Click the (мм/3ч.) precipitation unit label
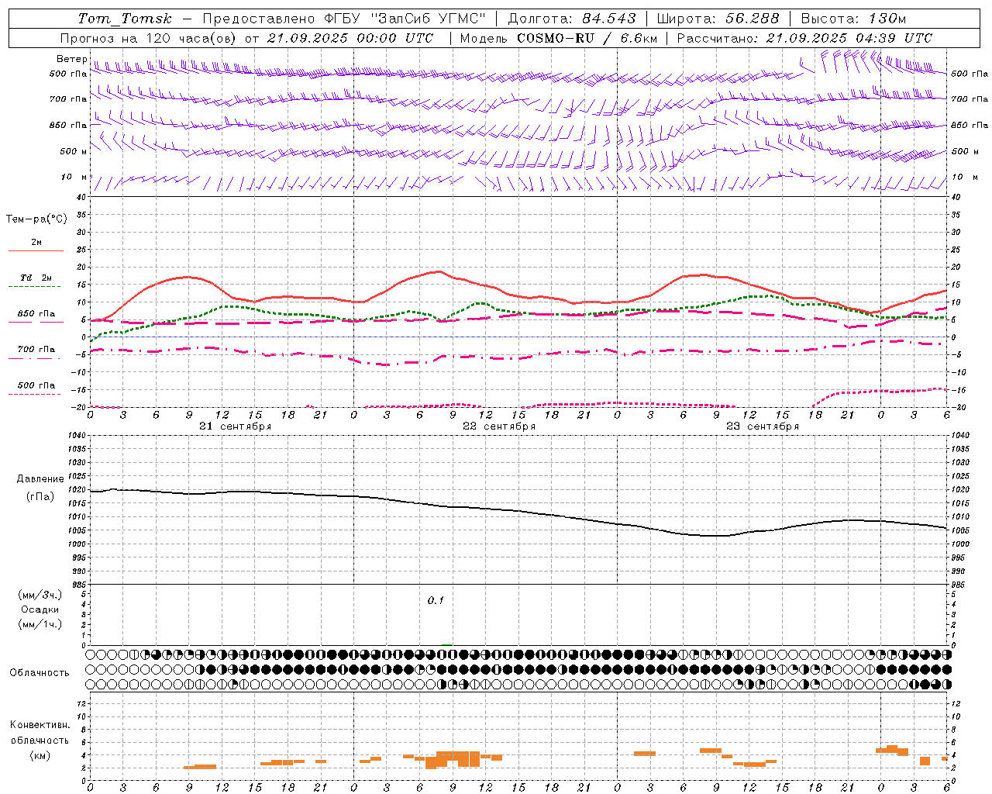 point(40,595)
